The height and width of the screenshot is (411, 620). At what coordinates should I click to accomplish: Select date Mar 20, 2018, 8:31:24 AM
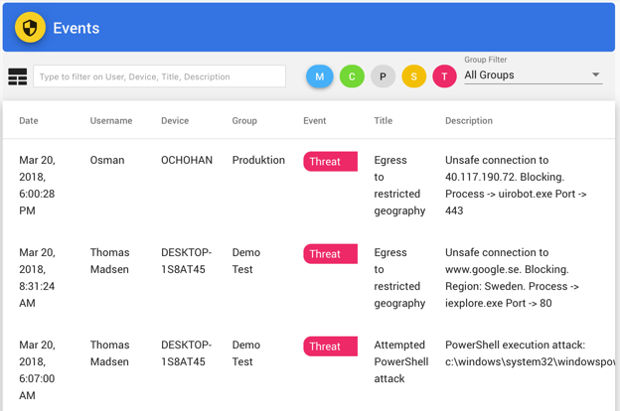tap(37, 278)
